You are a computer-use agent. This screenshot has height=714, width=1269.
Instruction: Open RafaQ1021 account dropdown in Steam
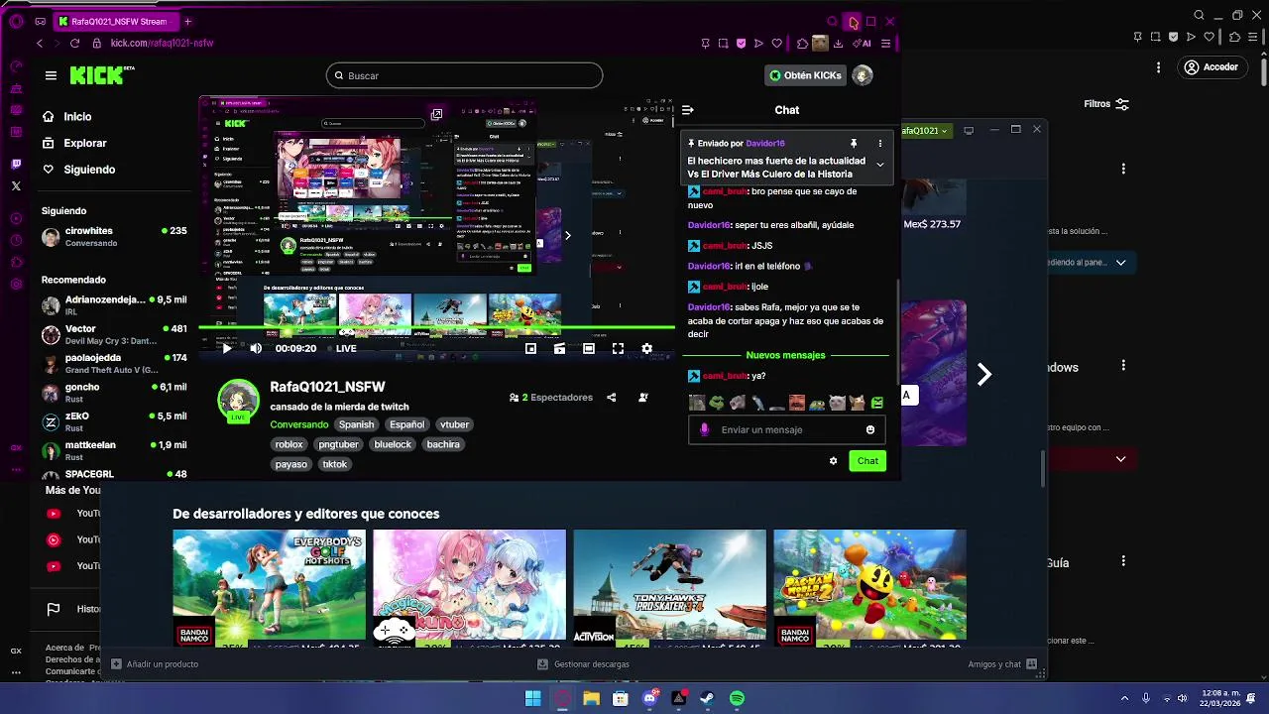tap(926, 131)
